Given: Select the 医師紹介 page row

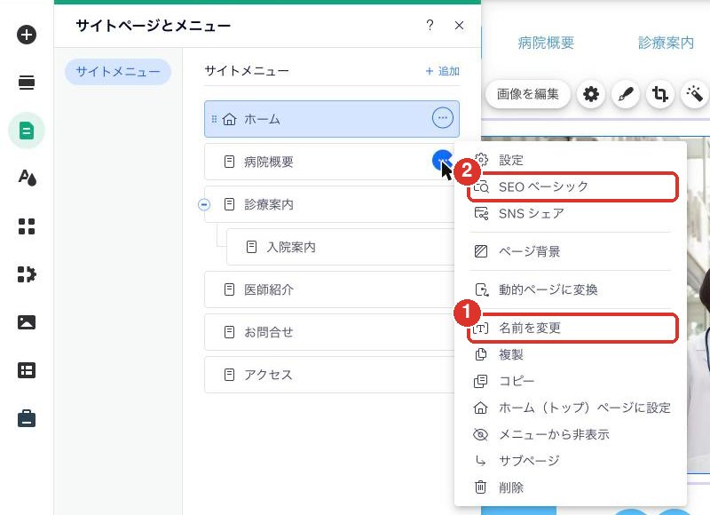Looking at the screenshot, I should [329, 289].
